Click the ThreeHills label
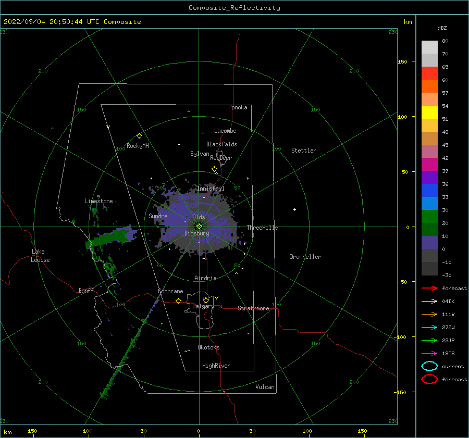 (x=262, y=228)
